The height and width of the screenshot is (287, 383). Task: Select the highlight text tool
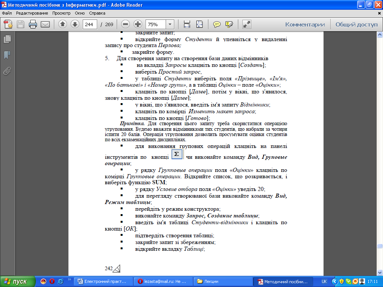[x=229, y=24]
